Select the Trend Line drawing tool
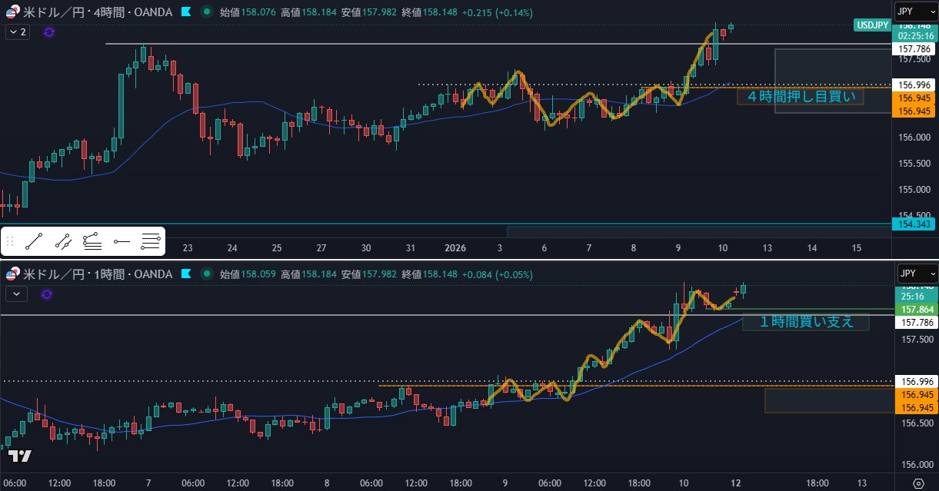Image resolution: width=939 pixels, height=491 pixels. (x=33, y=243)
